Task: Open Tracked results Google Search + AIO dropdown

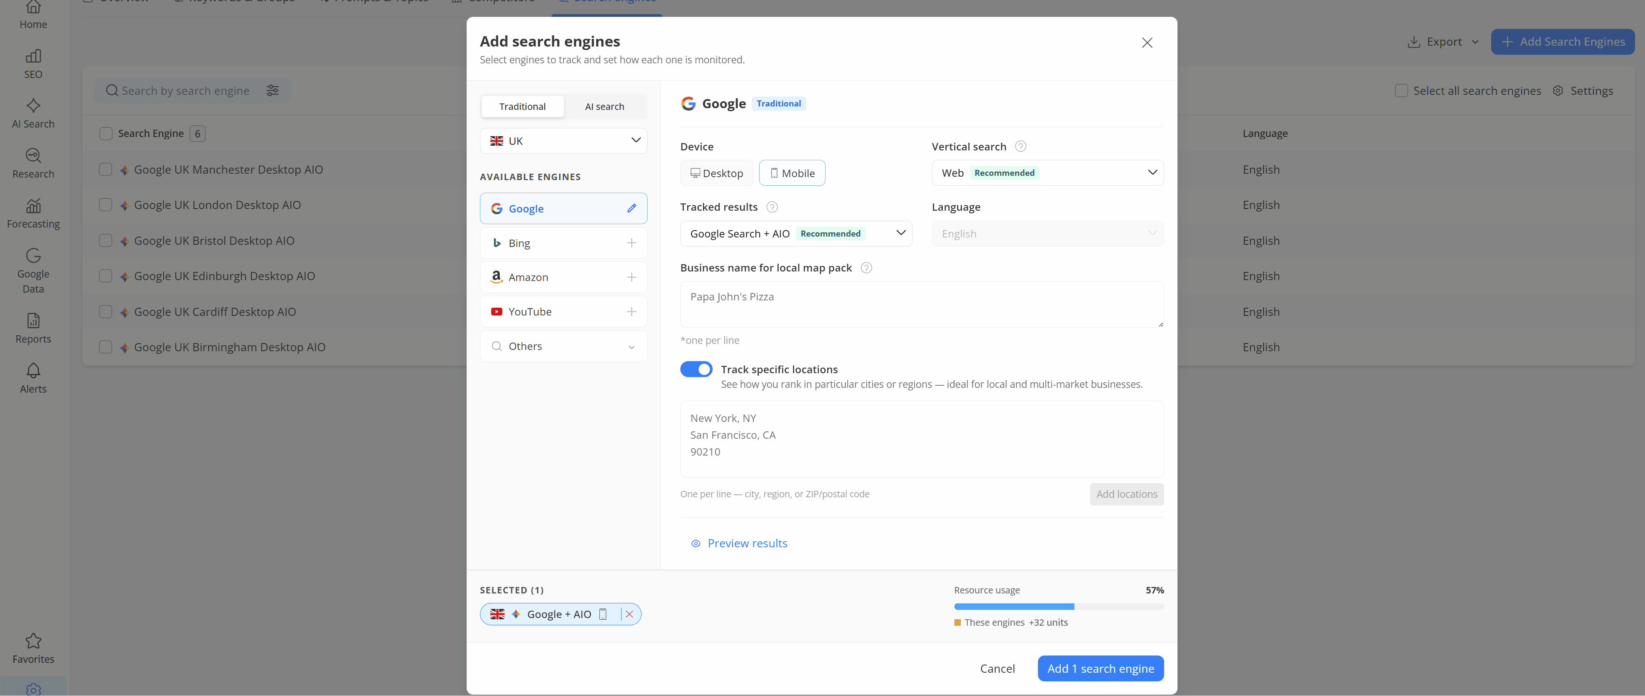Action: tap(796, 234)
